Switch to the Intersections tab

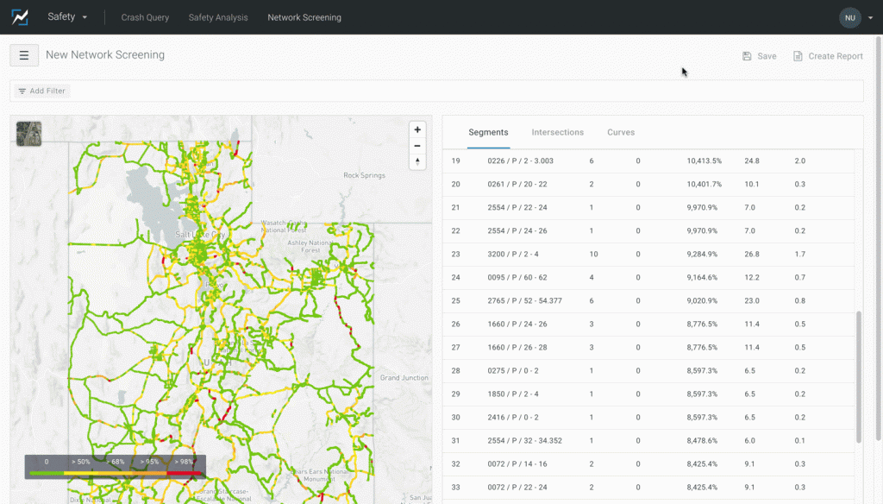pos(557,132)
